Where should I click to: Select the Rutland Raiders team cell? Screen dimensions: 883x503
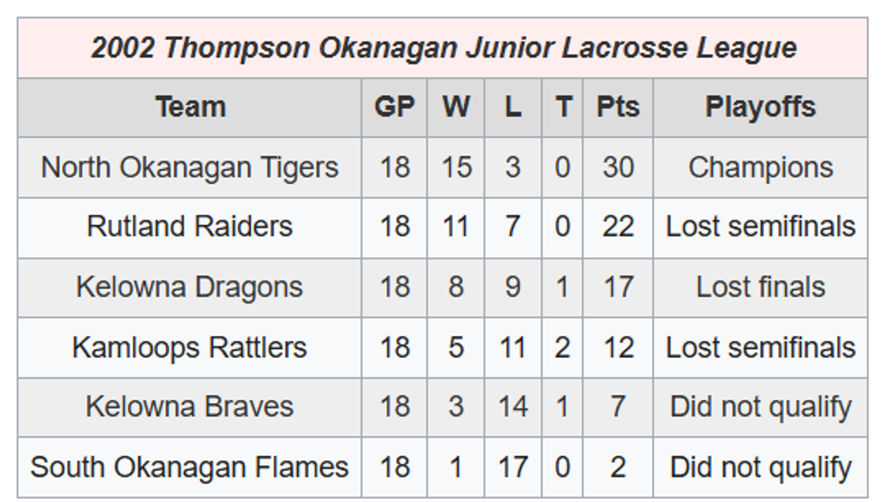[190, 228]
